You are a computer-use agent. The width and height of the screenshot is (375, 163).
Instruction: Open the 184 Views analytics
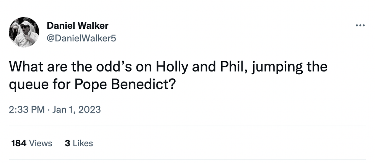[32, 143]
